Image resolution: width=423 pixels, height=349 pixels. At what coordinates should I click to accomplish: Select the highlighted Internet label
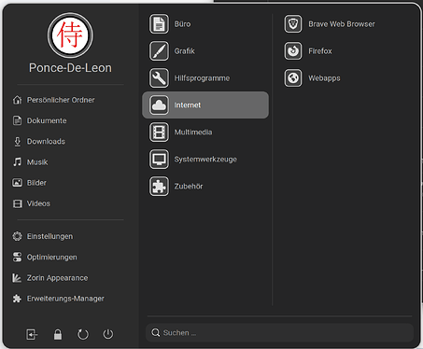pos(188,105)
